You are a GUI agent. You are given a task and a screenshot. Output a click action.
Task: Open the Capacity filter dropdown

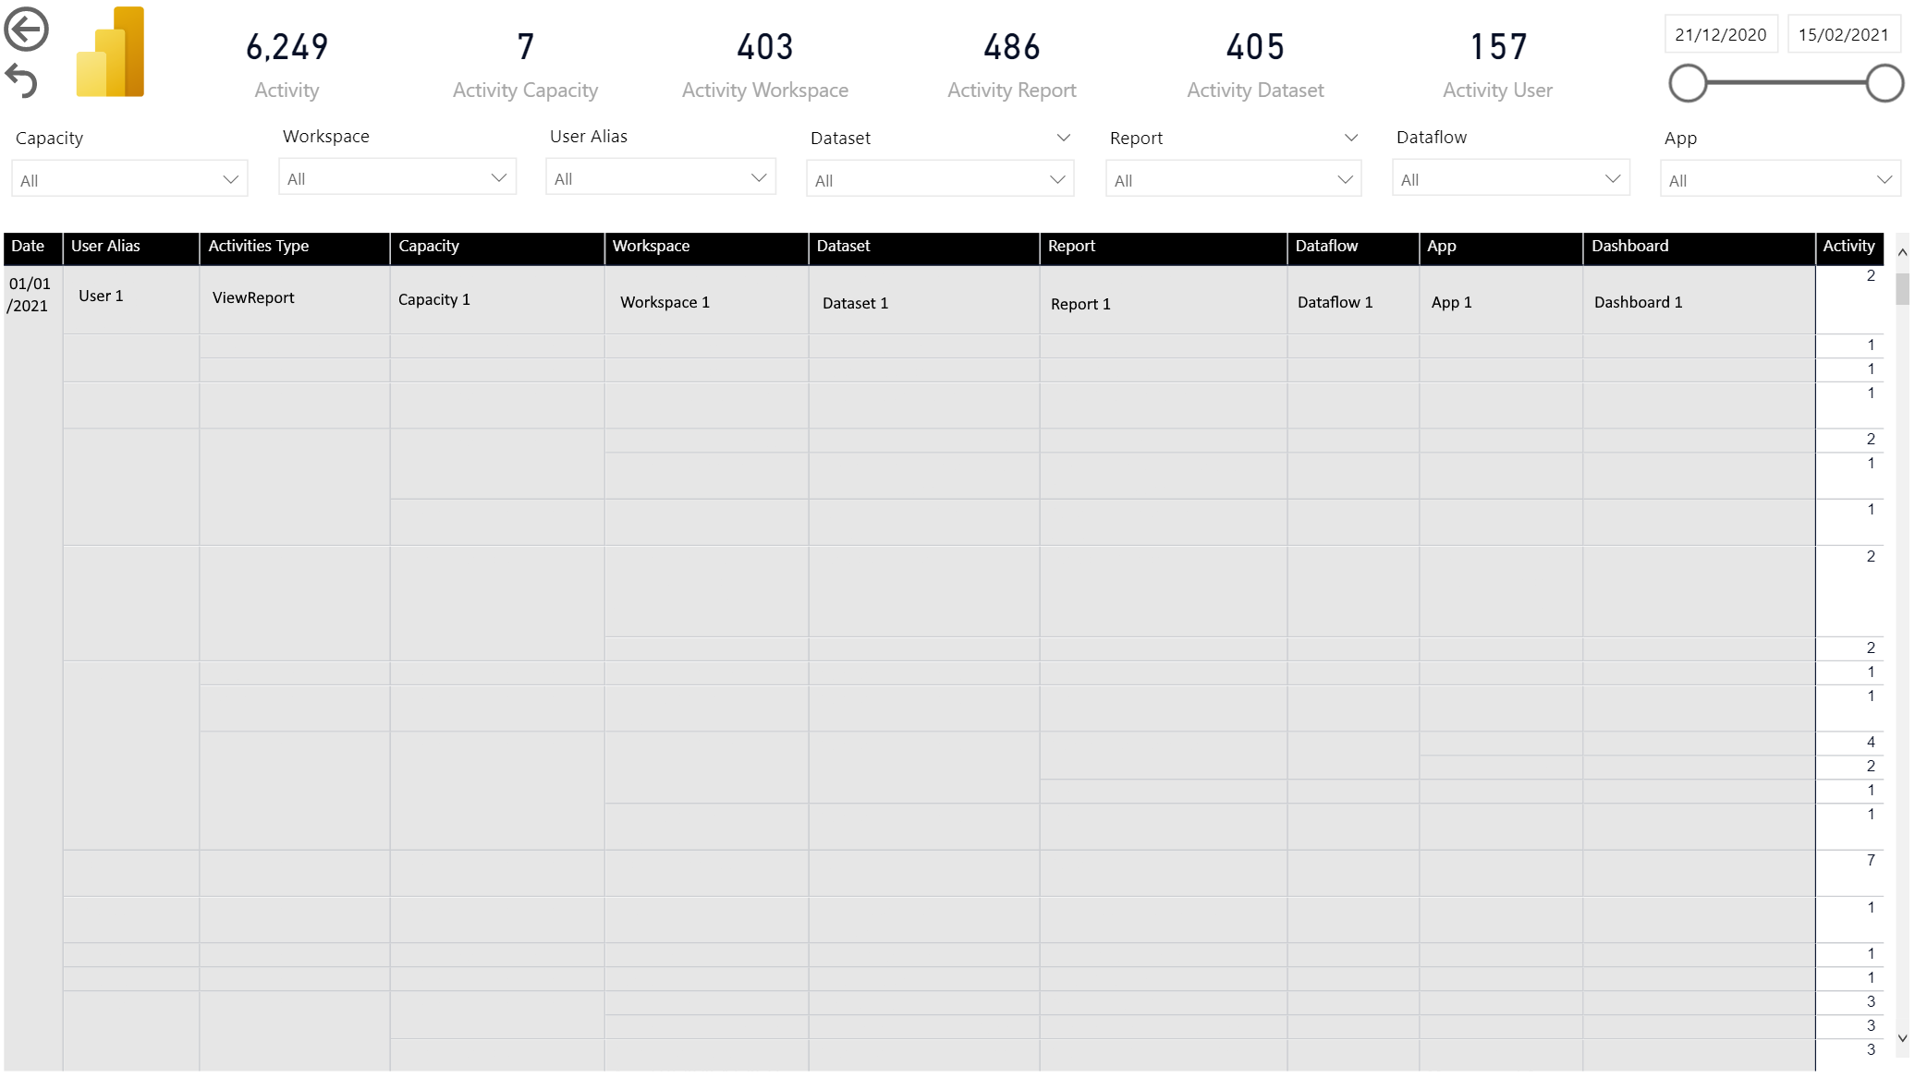(x=129, y=179)
